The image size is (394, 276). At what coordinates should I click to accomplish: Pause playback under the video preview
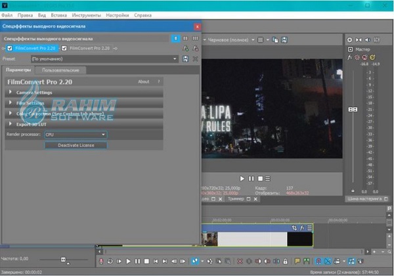pyautogui.click(x=251, y=178)
